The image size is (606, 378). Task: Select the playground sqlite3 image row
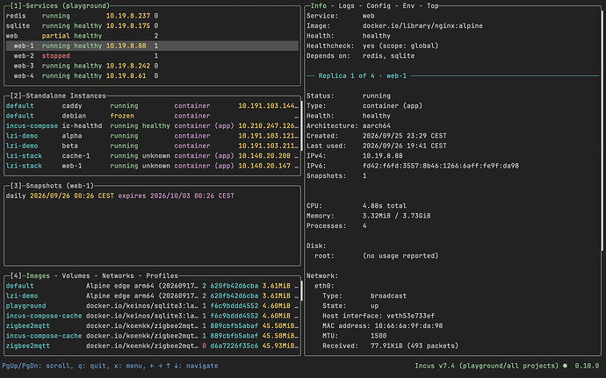[152, 306]
